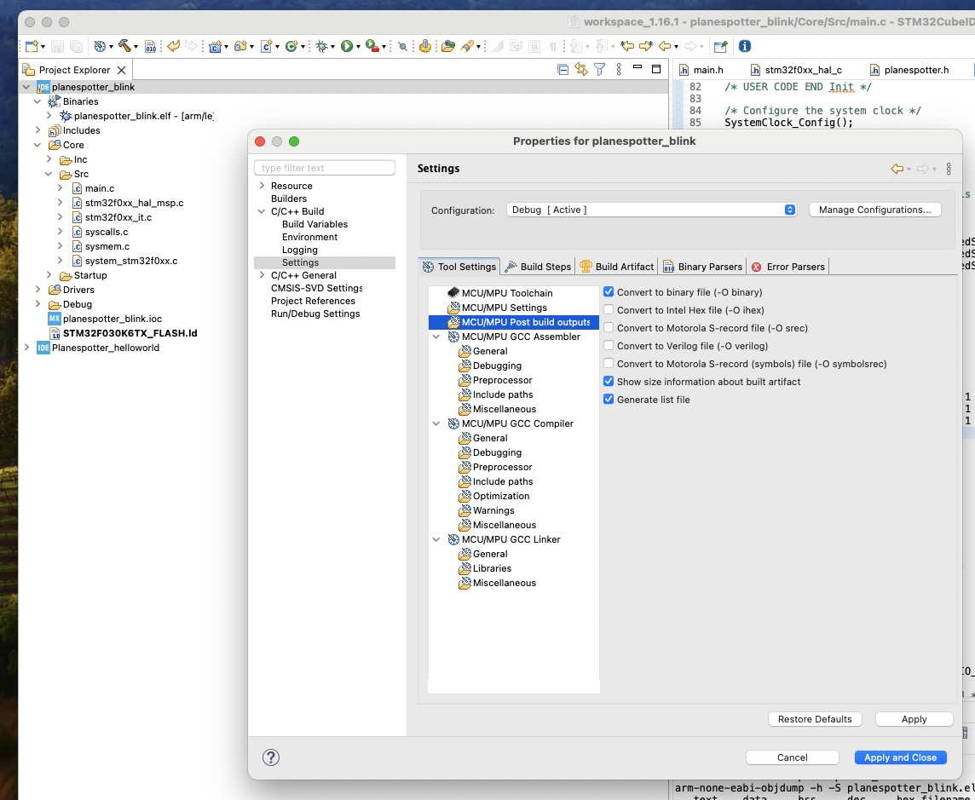The height and width of the screenshot is (800, 975).
Task: Collapse the Core folder
Action: tap(38, 145)
